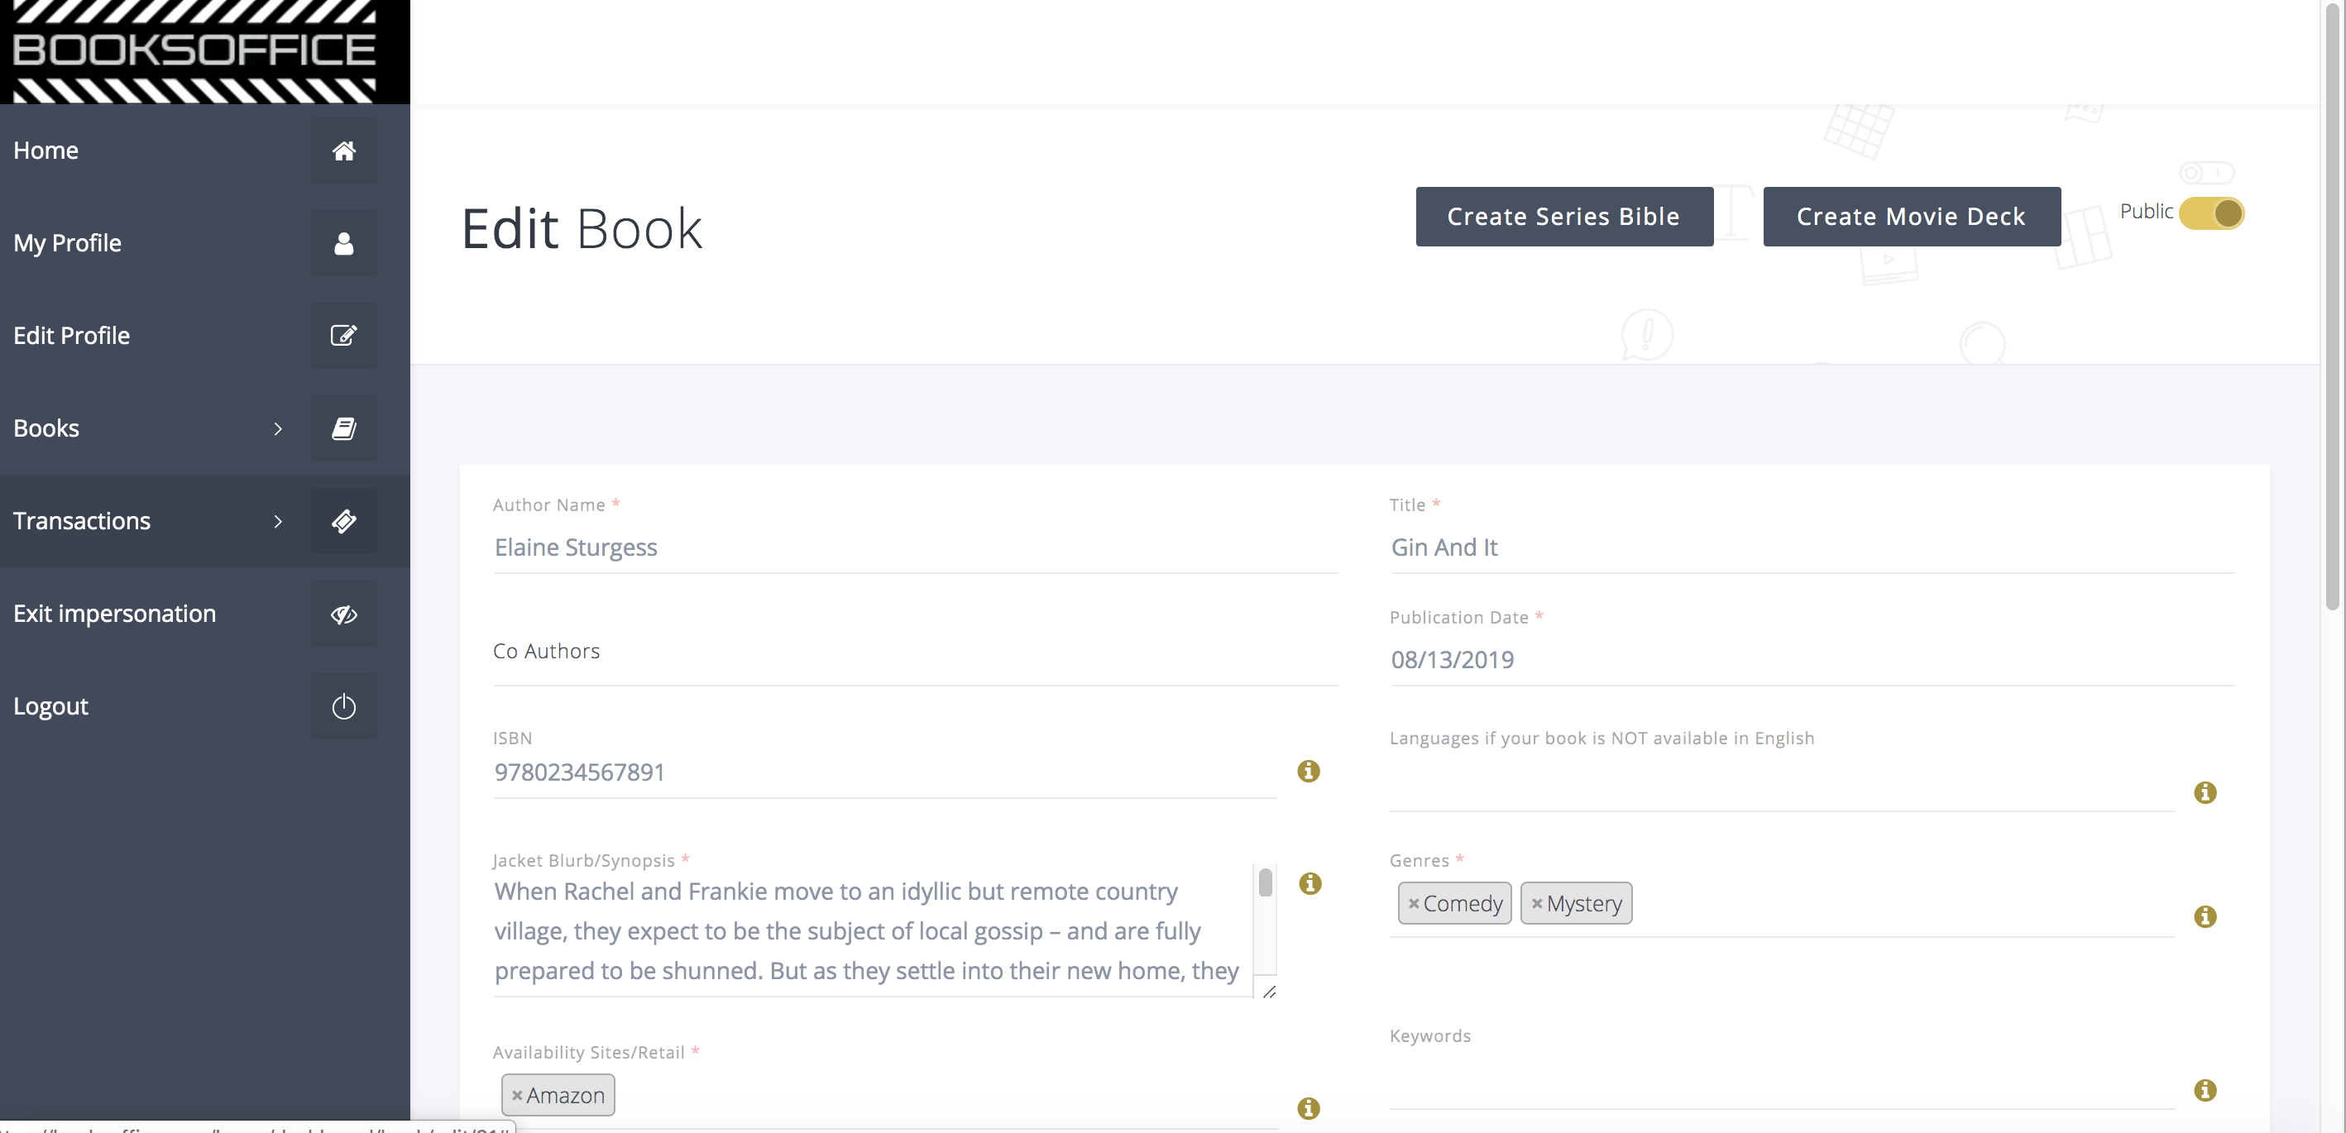
Task: Click the Books icon in the sidebar
Action: (x=343, y=428)
